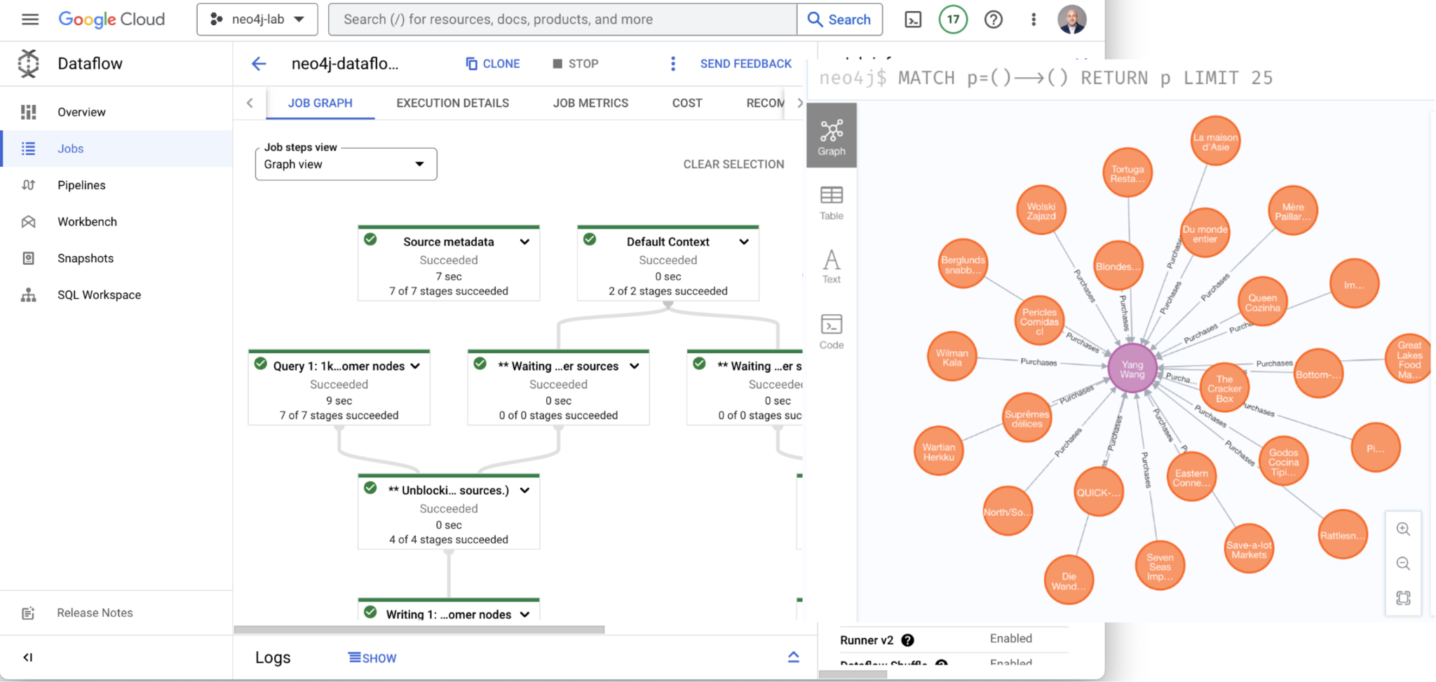Open the EXECUTION DETAILS tab
The image size is (1436, 682).
[x=453, y=103]
